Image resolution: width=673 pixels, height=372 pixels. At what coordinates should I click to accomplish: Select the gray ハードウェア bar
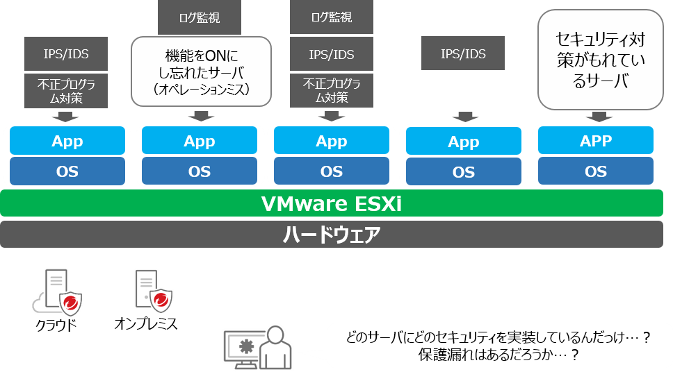click(332, 235)
